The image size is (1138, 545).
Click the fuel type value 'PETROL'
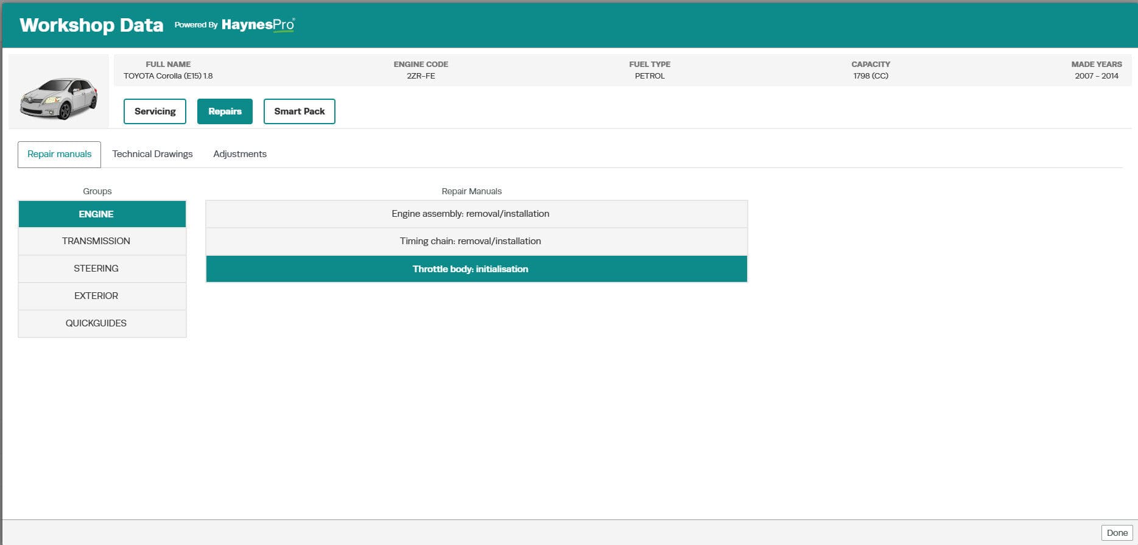coord(650,76)
